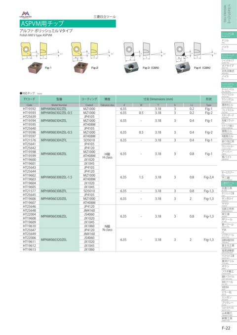Open the シャンクタイプ sidebar tab
The height and width of the screenshot is (335, 237).
(x=229, y=61)
